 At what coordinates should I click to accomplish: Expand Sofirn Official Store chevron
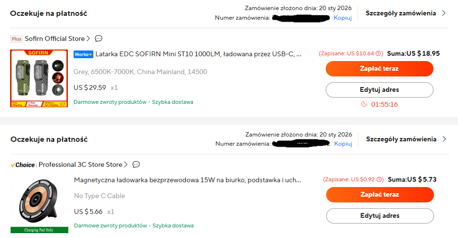click(89, 38)
